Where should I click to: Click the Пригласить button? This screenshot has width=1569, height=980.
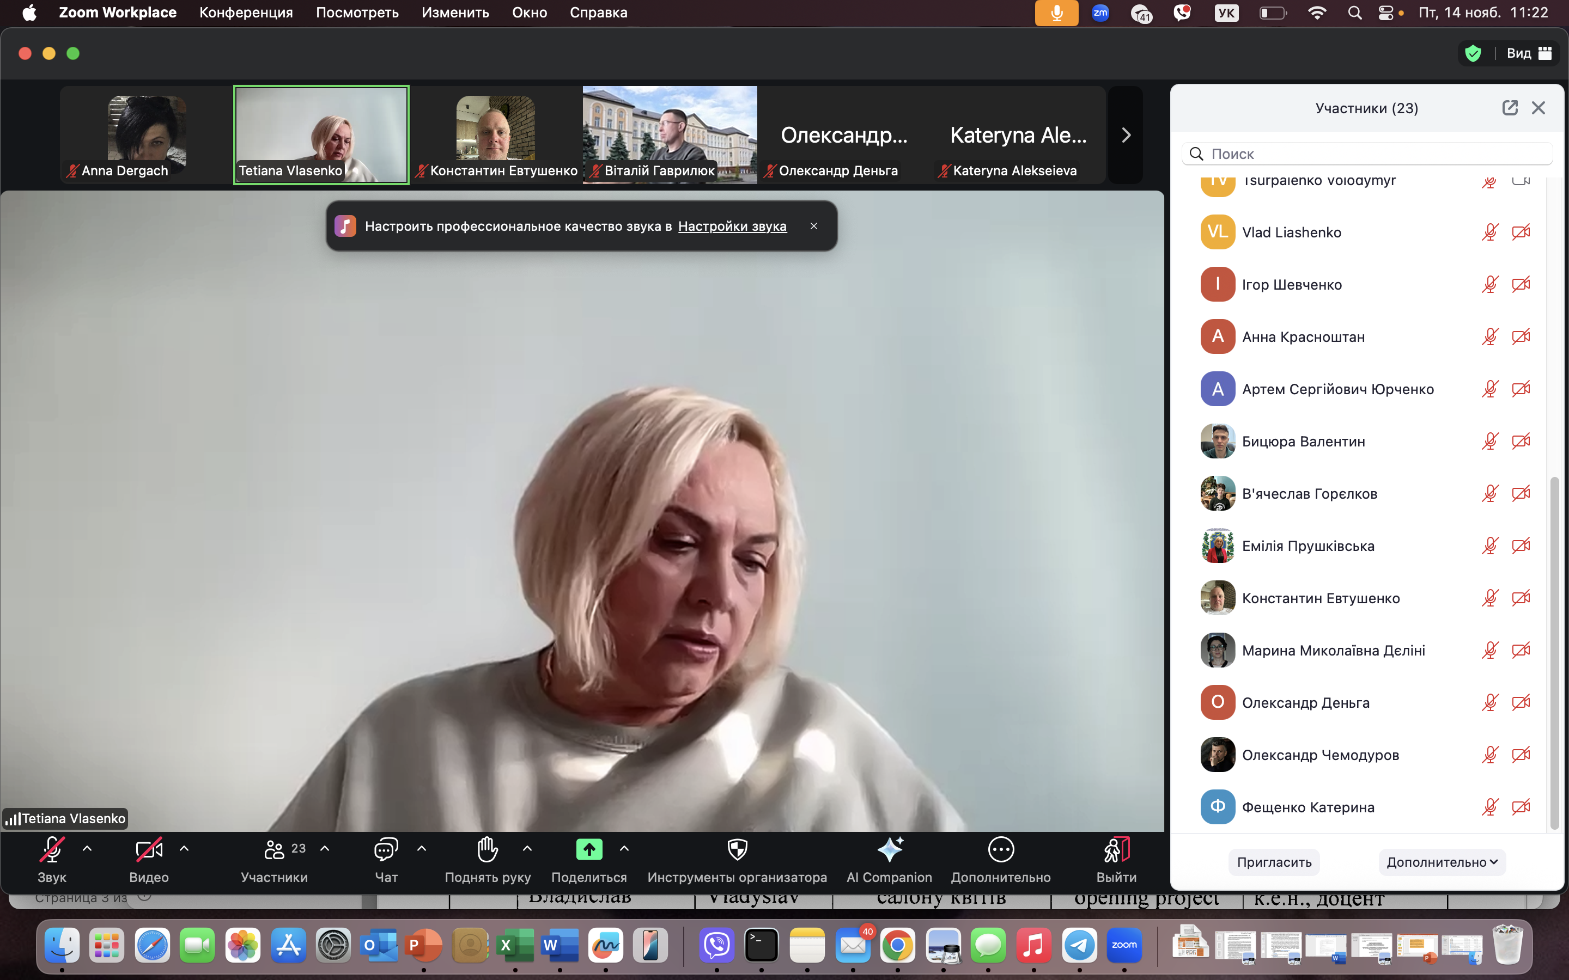tap(1274, 862)
